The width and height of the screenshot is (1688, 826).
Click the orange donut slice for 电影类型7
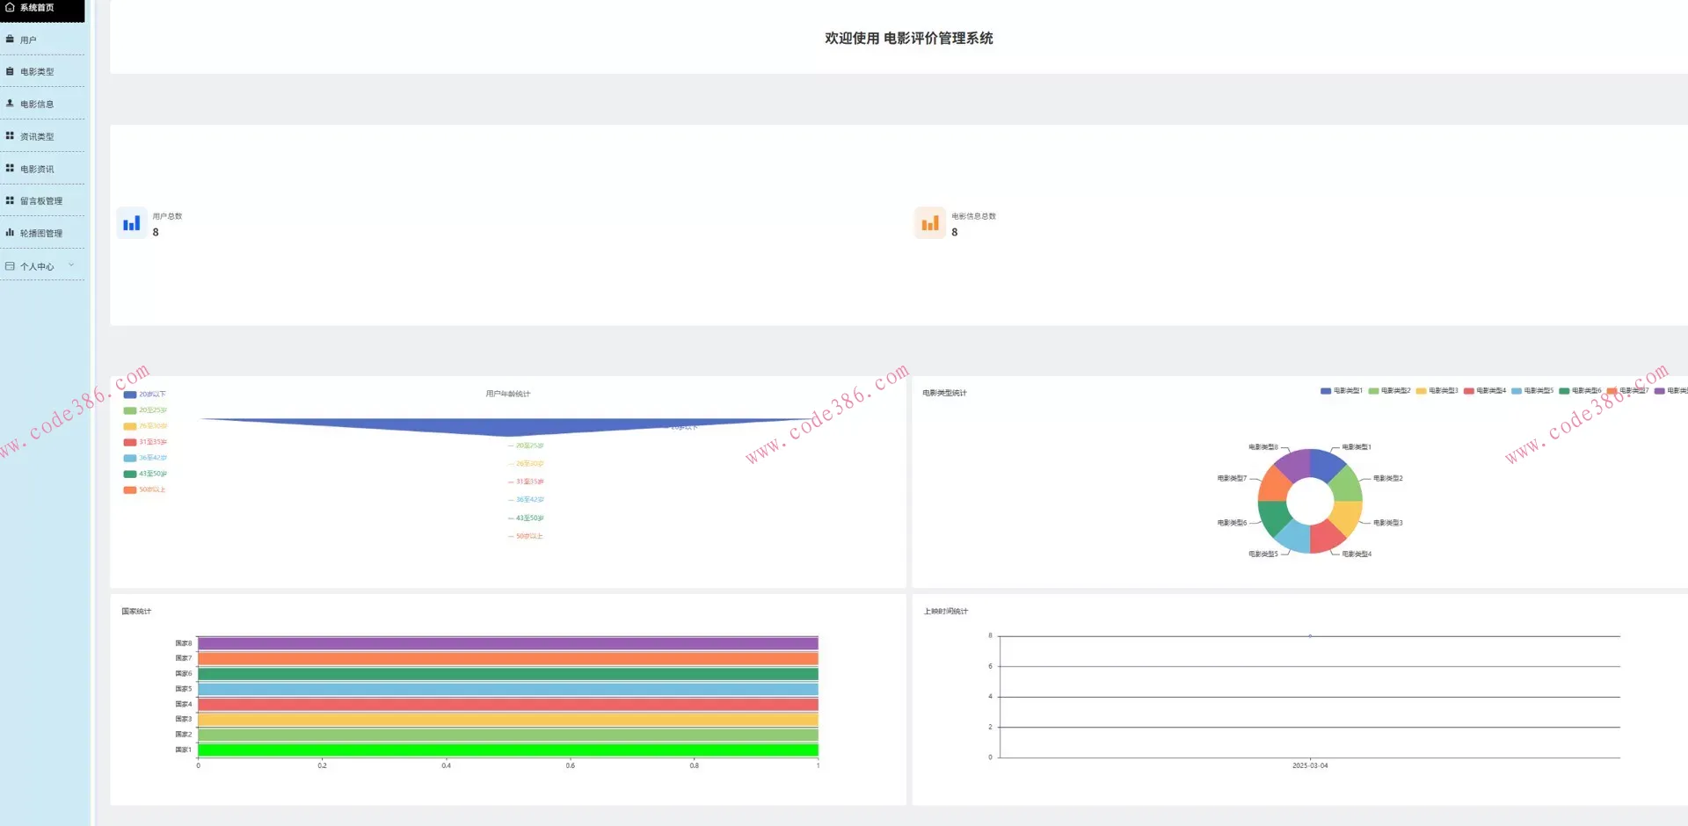pos(1272,484)
